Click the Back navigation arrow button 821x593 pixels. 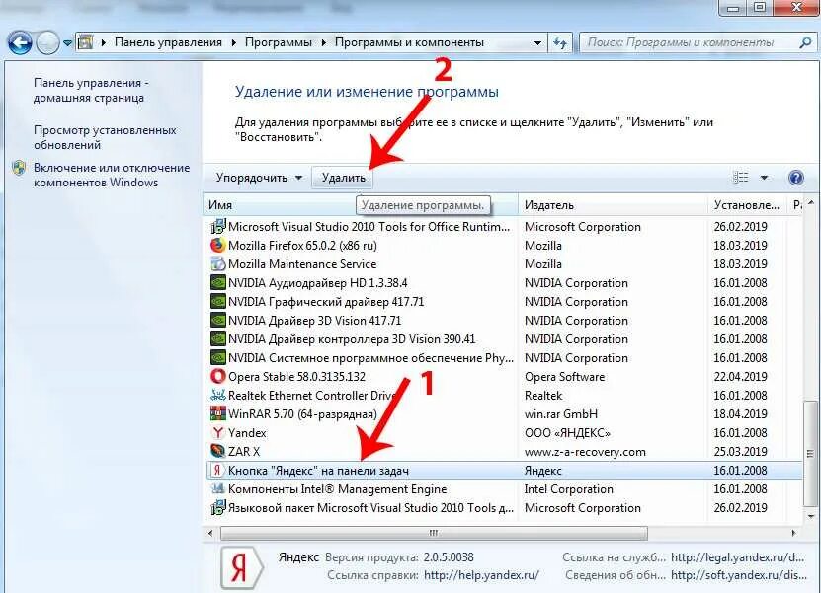(20, 42)
